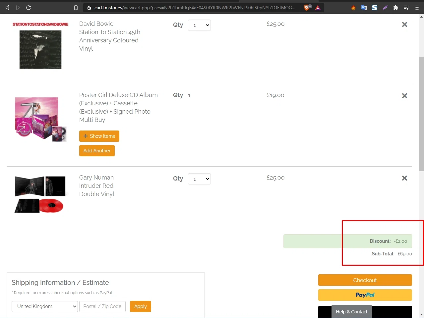Open the David Bowie album cover thumbnail
This screenshot has height=318, width=424.
click(40, 46)
